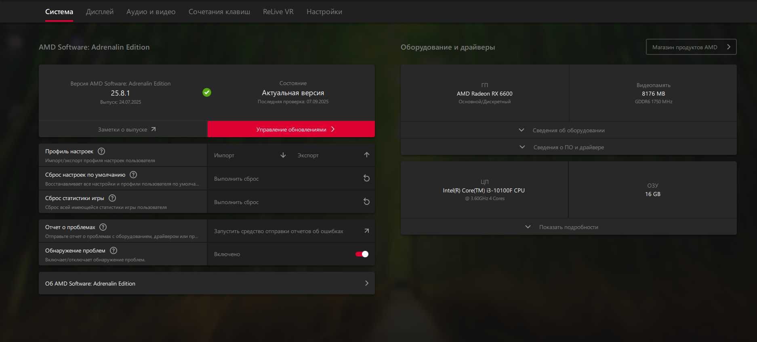Click reset icon for Сброс статистики игры
757x342 pixels.
(x=367, y=202)
